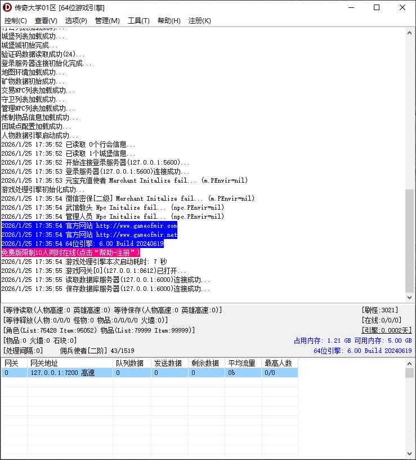The image size is (416, 460).
Task: Click gateway table scrollbar down arrow
Action: pos(410,454)
